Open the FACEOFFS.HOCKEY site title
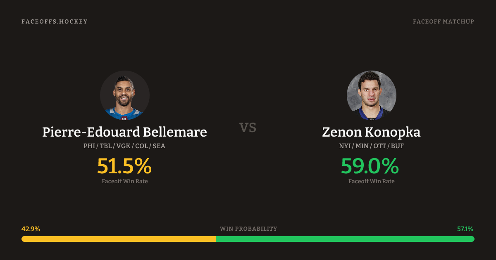The width and height of the screenshot is (496, 260). tap(55, 21)
